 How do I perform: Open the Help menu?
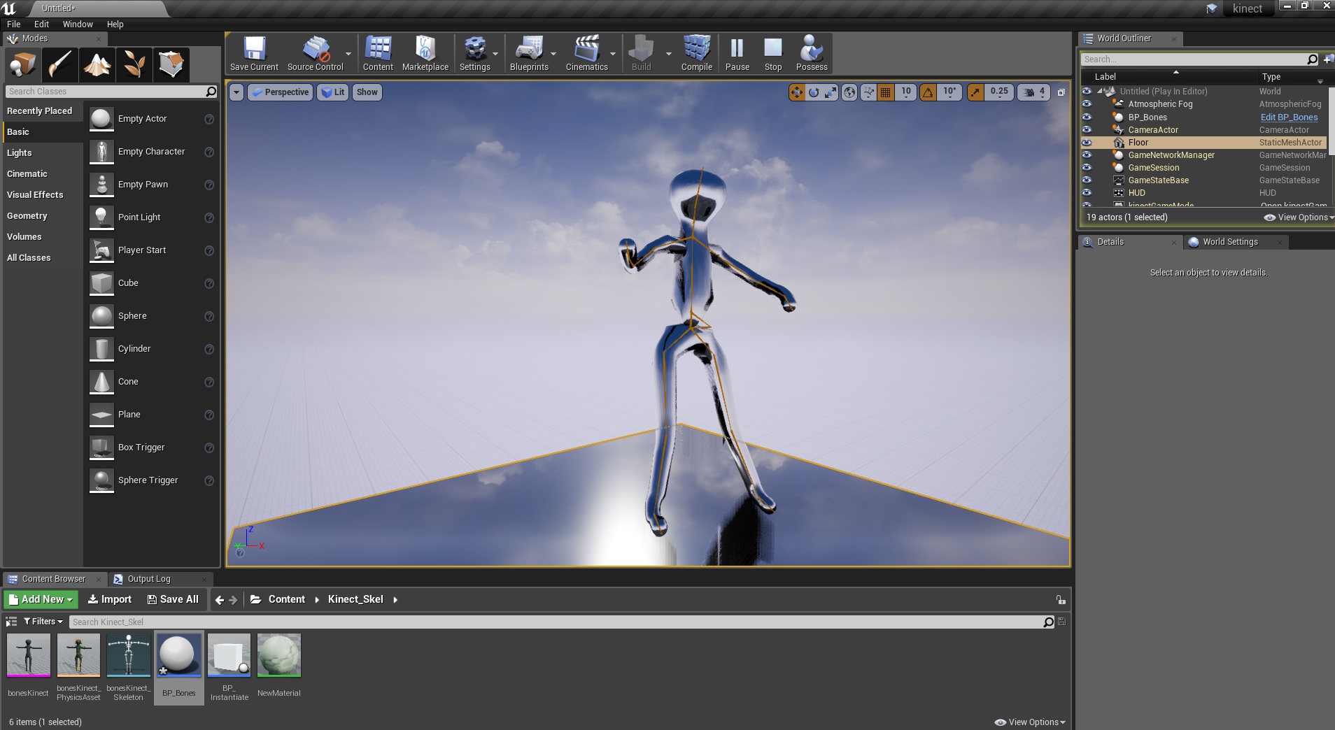click(115, 24)
